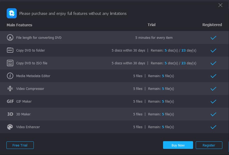Screen dimensions: 229x155
Task: Click the GIF Maker icon
Action: 10,101
